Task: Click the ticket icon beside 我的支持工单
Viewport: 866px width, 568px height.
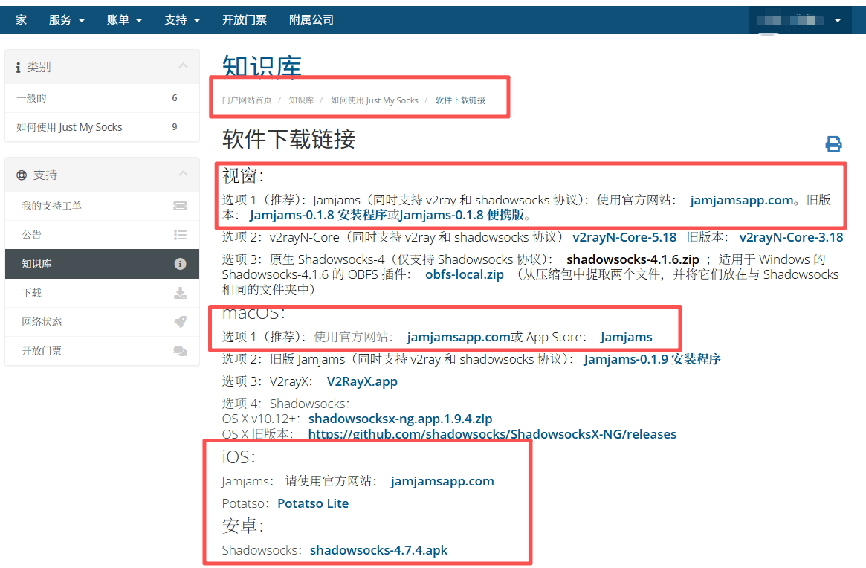Action: click(179, 206)
